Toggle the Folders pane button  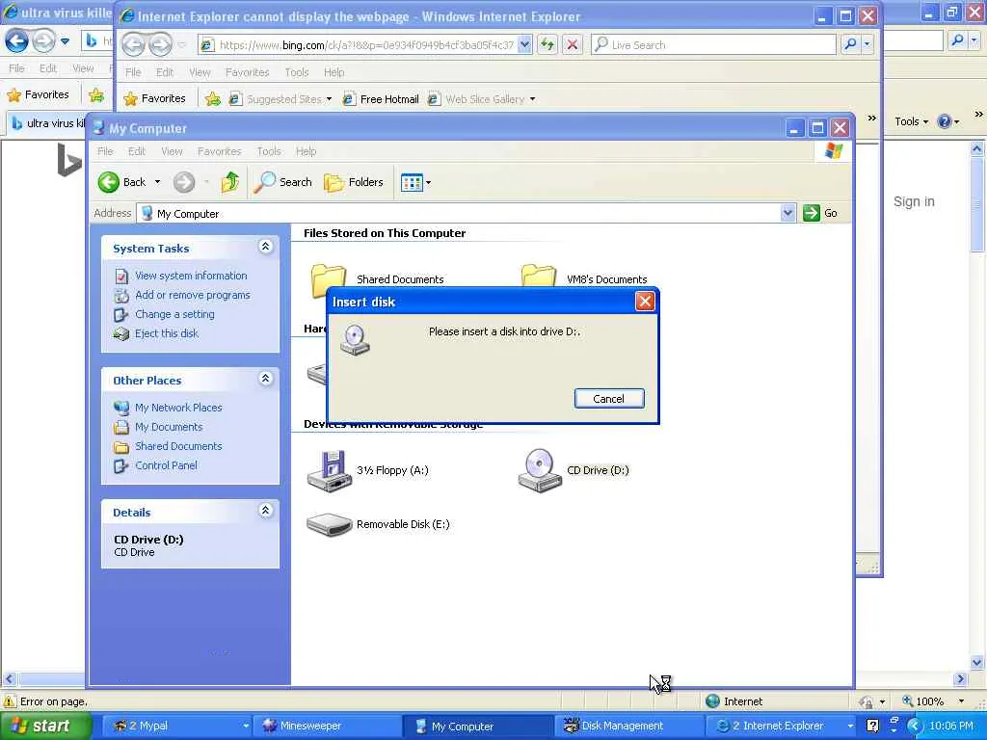[354, 182]
